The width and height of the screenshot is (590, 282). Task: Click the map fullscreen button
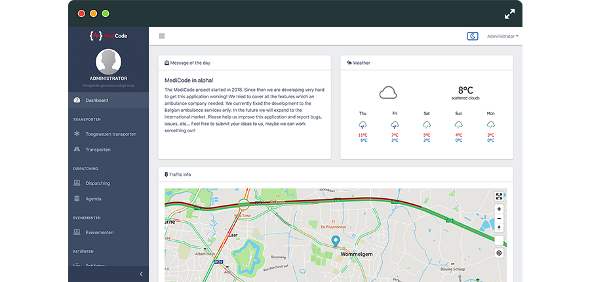click(x=499, y=196)
